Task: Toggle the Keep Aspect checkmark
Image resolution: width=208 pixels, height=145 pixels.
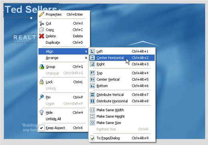Action: click(x=42, y=128)
